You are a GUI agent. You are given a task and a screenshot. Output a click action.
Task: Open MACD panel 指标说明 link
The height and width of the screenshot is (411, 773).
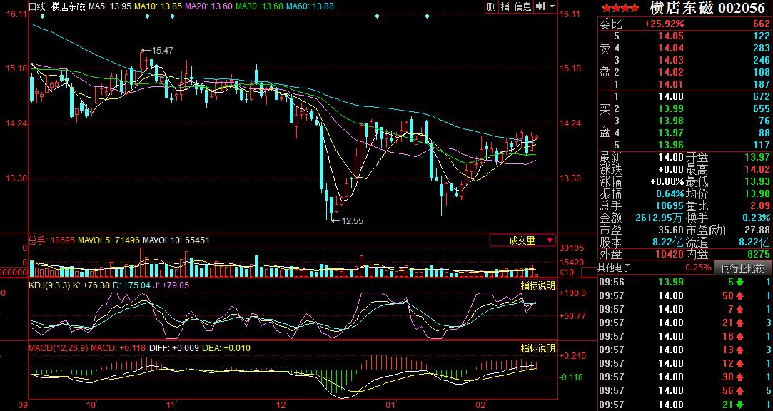(537, 348)
